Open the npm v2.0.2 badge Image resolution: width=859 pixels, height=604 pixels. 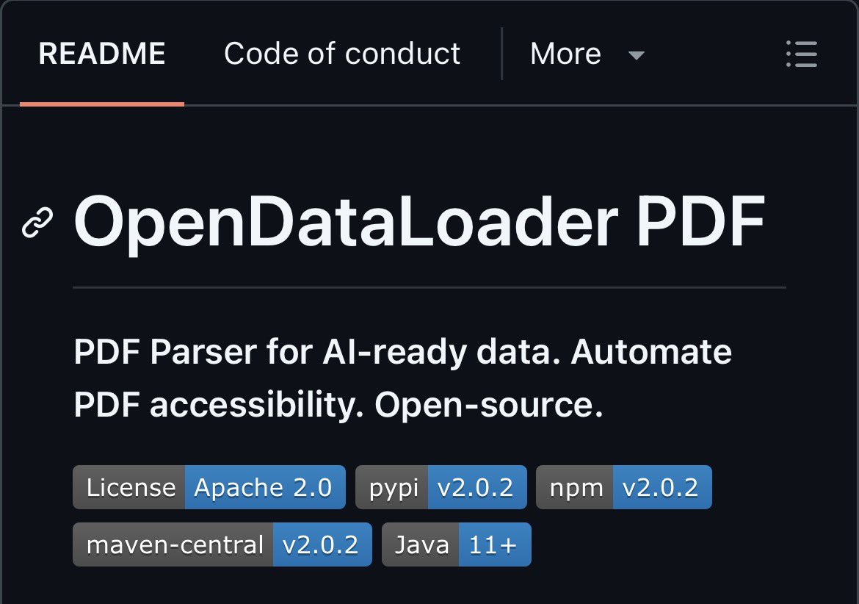tap(624, 487)
